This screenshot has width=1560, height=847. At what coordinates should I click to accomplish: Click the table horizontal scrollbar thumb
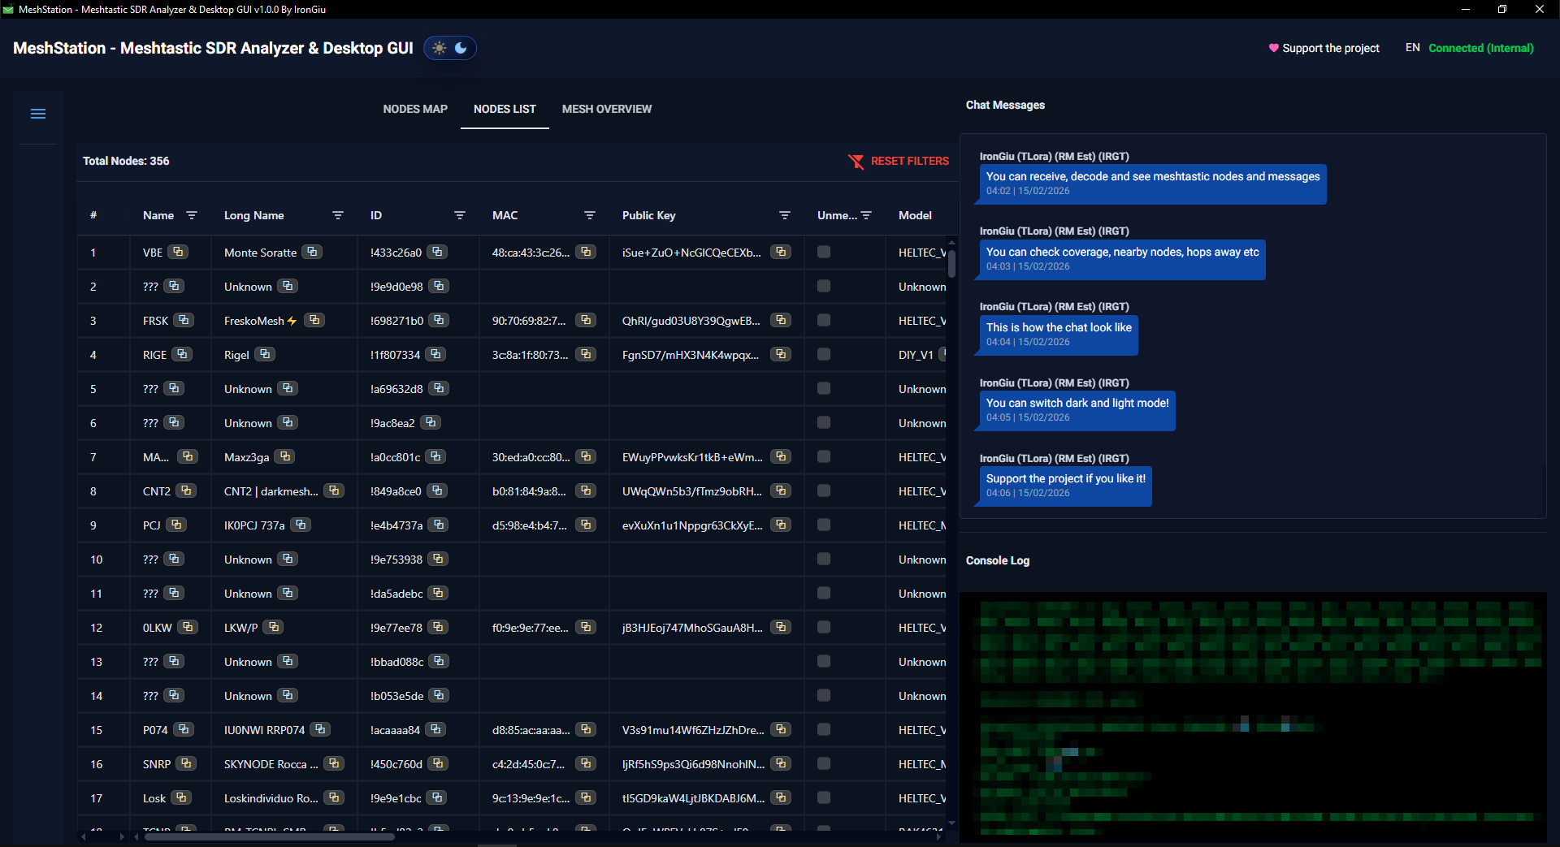tap(269, 836)
